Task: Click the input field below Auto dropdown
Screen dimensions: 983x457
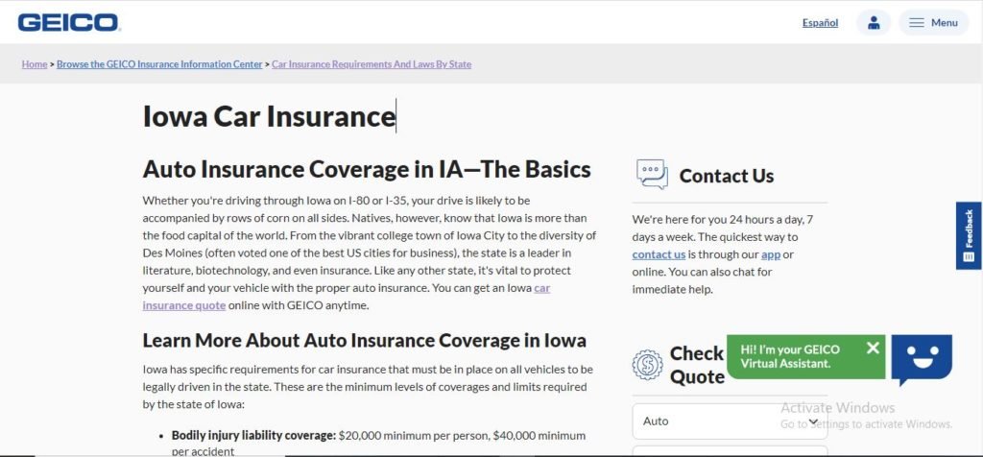Action: (x=730, y=450)
